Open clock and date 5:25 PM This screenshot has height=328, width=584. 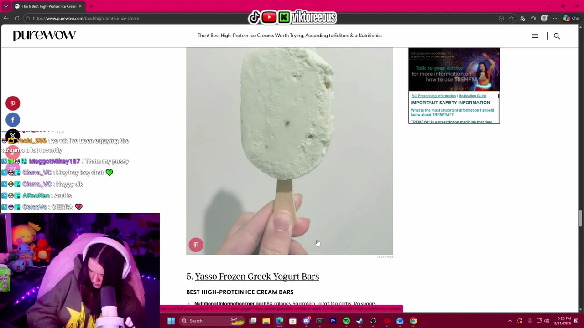(562, 321)
